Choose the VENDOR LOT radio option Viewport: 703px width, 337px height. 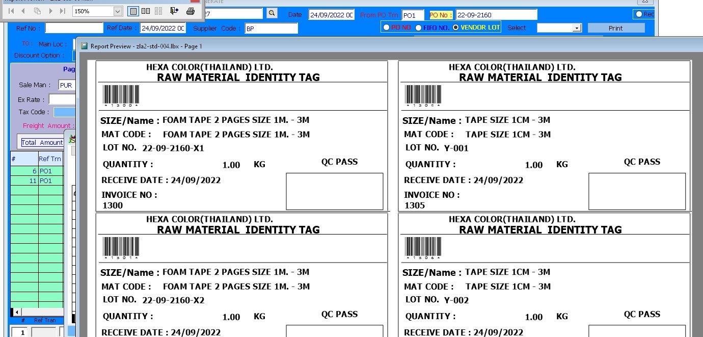455,28
